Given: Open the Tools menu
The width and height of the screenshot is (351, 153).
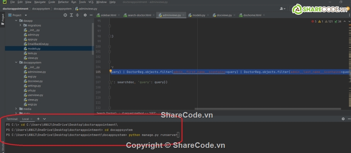Looking at the screenshot, I should 82,2.
